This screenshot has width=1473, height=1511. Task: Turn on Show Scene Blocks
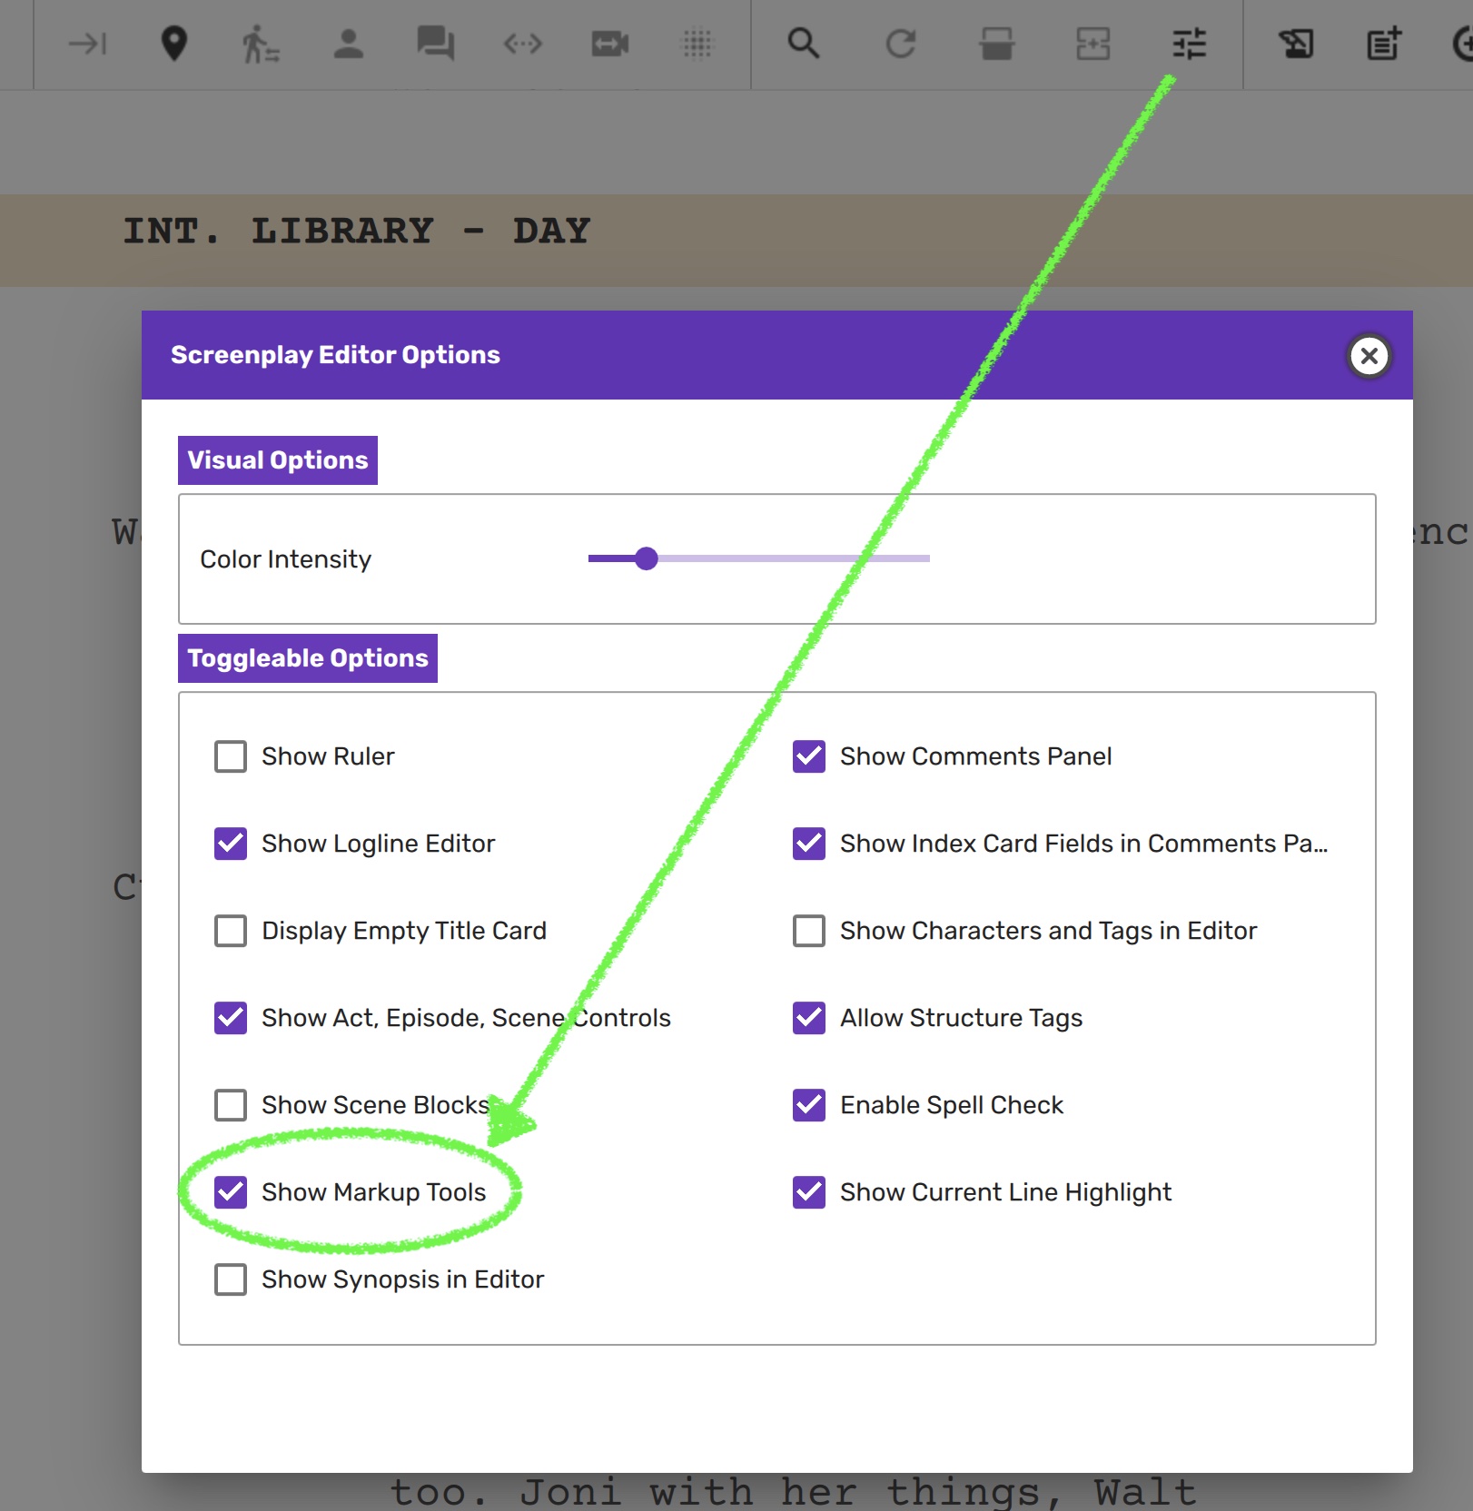231,1105
